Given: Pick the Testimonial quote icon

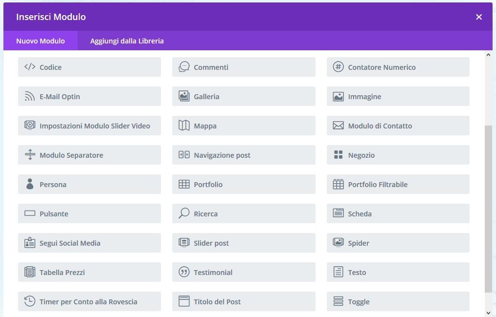Looking at the screenshot, I should 184,272.
